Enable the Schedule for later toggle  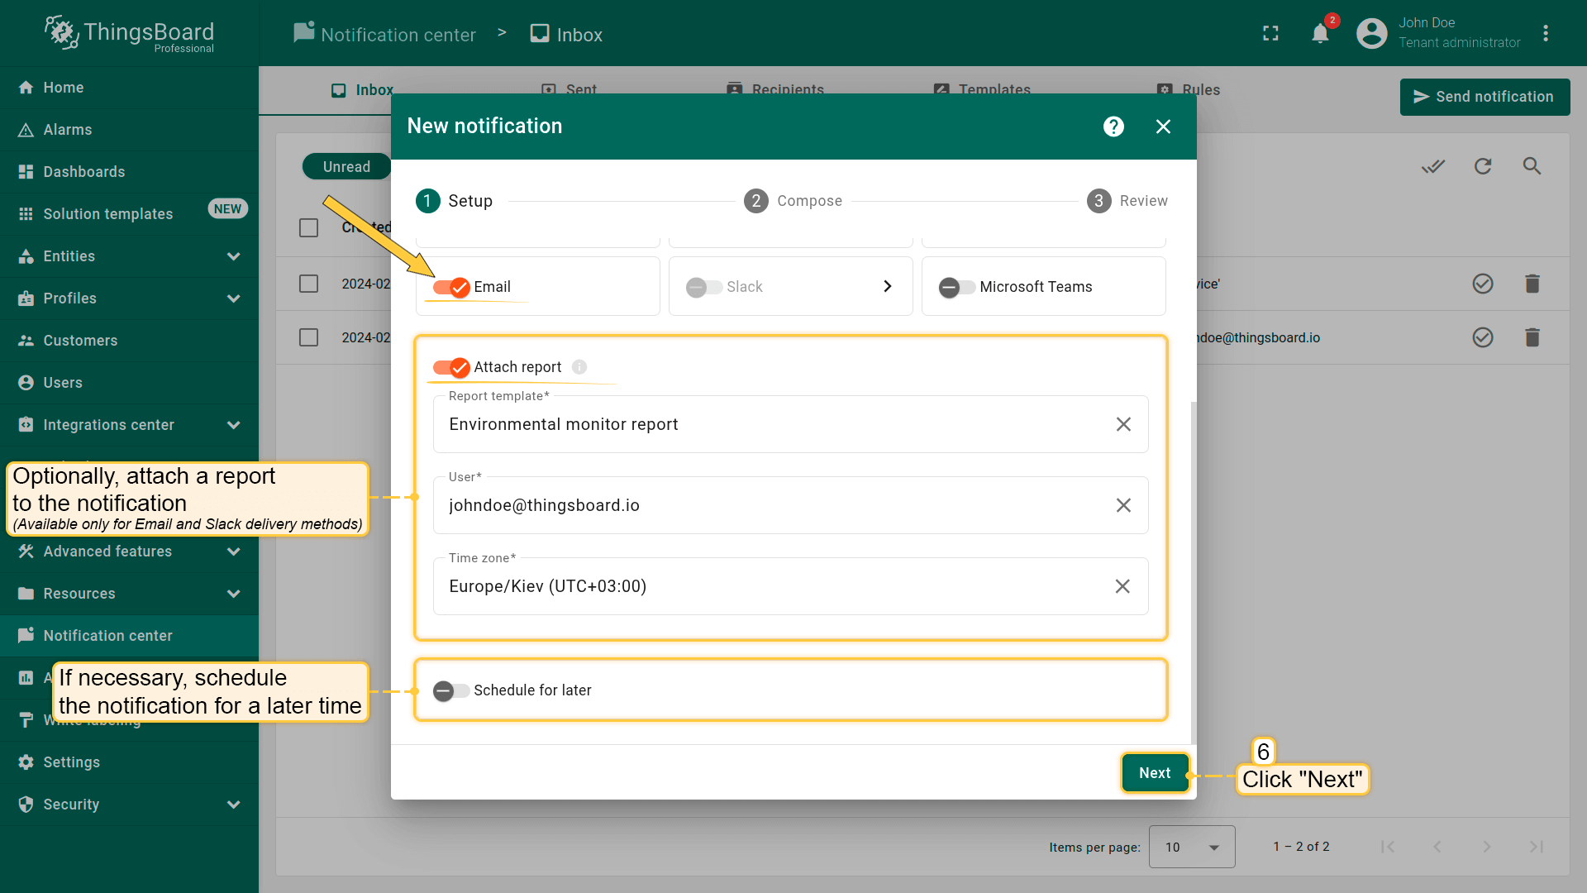(451, 690)
